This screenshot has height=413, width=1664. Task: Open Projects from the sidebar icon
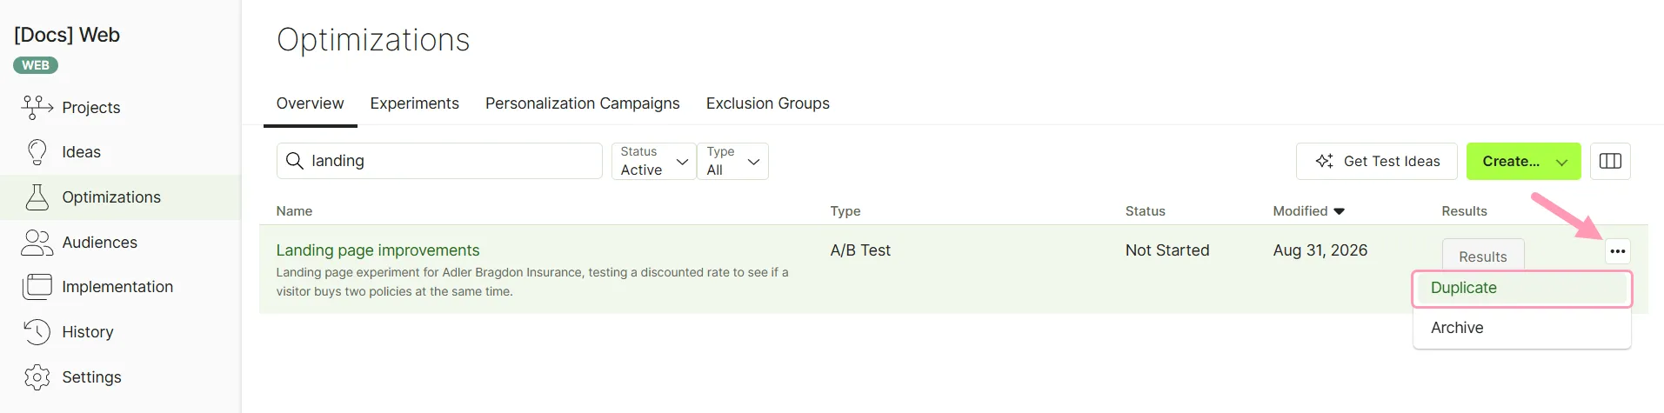(x=37, y=108)
